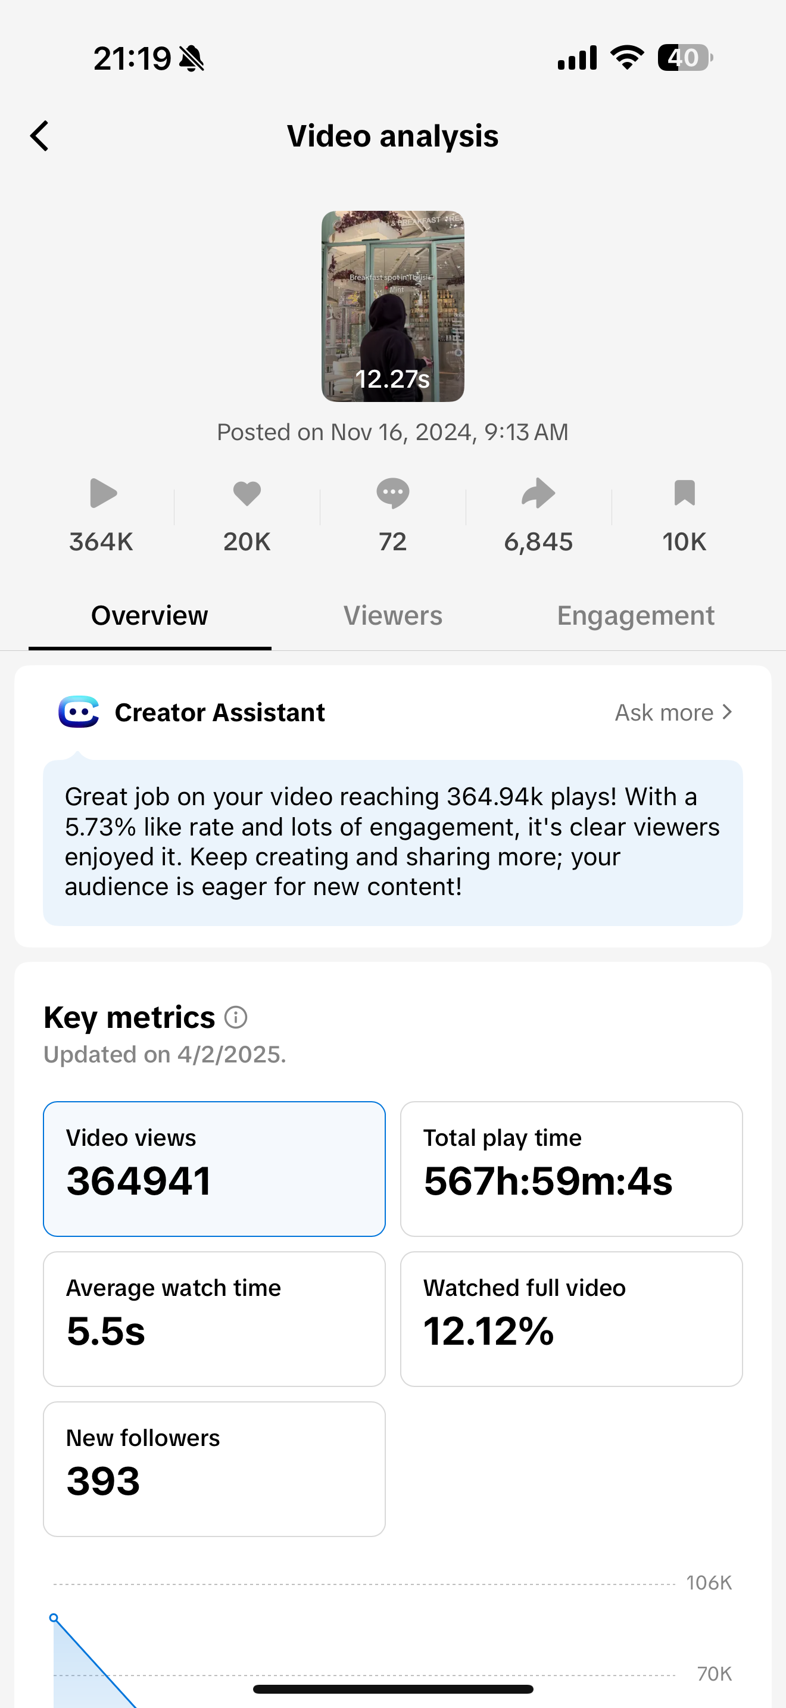Select the Watched full video card
Image resolution: width=786 pixels, height=1708 pixels.
[571, 1319]
